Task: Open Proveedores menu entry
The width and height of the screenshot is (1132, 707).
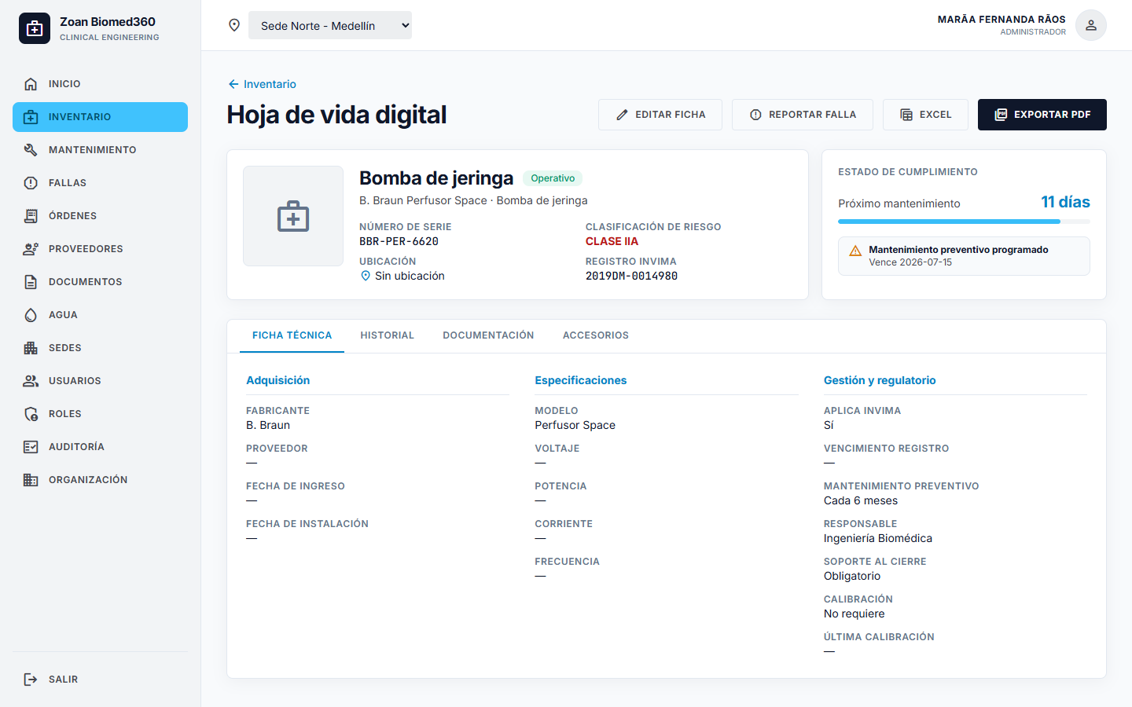Action: 100,249
